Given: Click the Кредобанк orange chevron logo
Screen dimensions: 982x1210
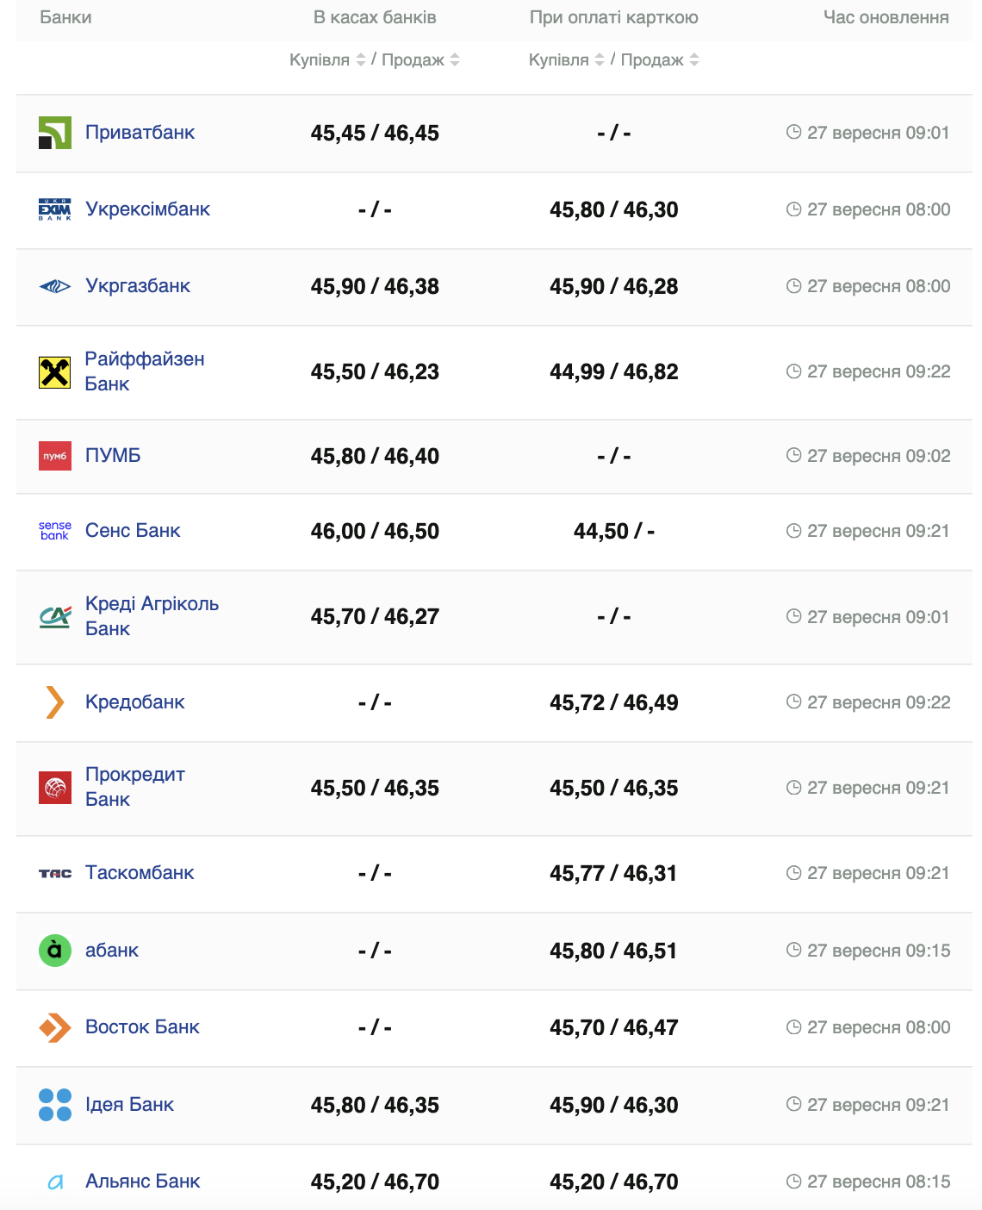Looking at the screenshot, I should click(55, 702).
